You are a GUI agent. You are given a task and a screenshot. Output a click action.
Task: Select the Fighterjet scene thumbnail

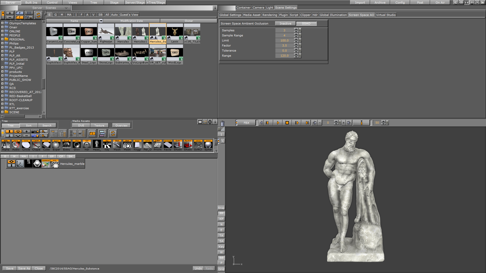(x=106, y=33)
